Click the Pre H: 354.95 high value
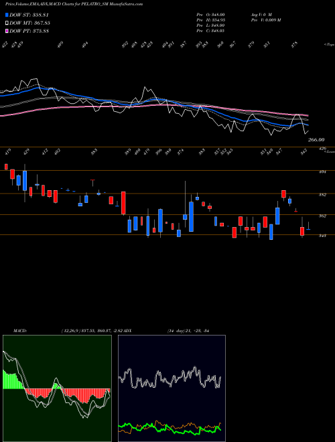The height and width of the screenshot is (442, 335). point(210,20)
